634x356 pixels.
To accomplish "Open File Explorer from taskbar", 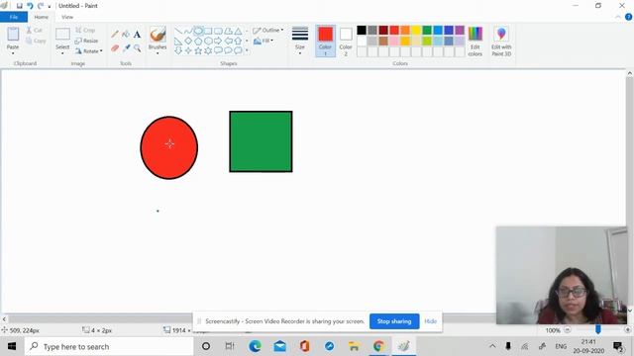I will pyautogui.click(x=355, y=346).
